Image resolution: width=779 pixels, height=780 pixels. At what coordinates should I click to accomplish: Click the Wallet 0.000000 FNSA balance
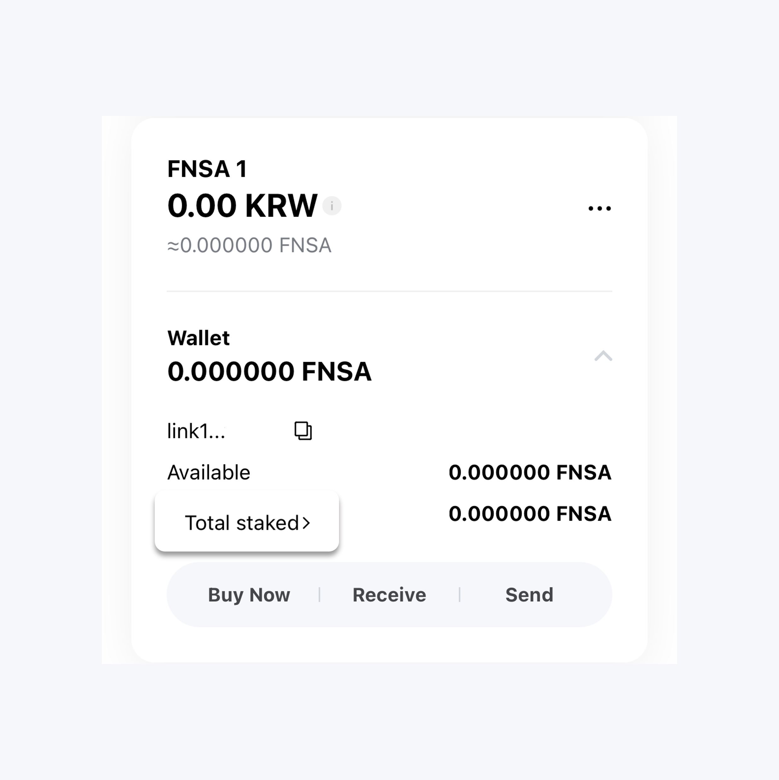[269, 372]
